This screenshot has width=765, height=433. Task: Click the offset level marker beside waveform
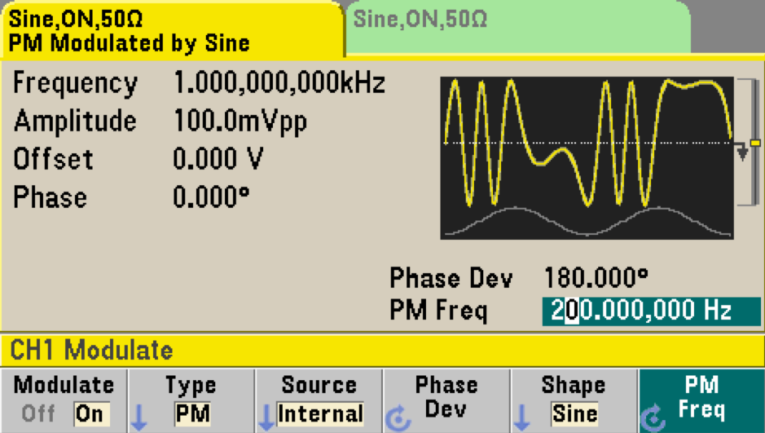coord(754,143)
